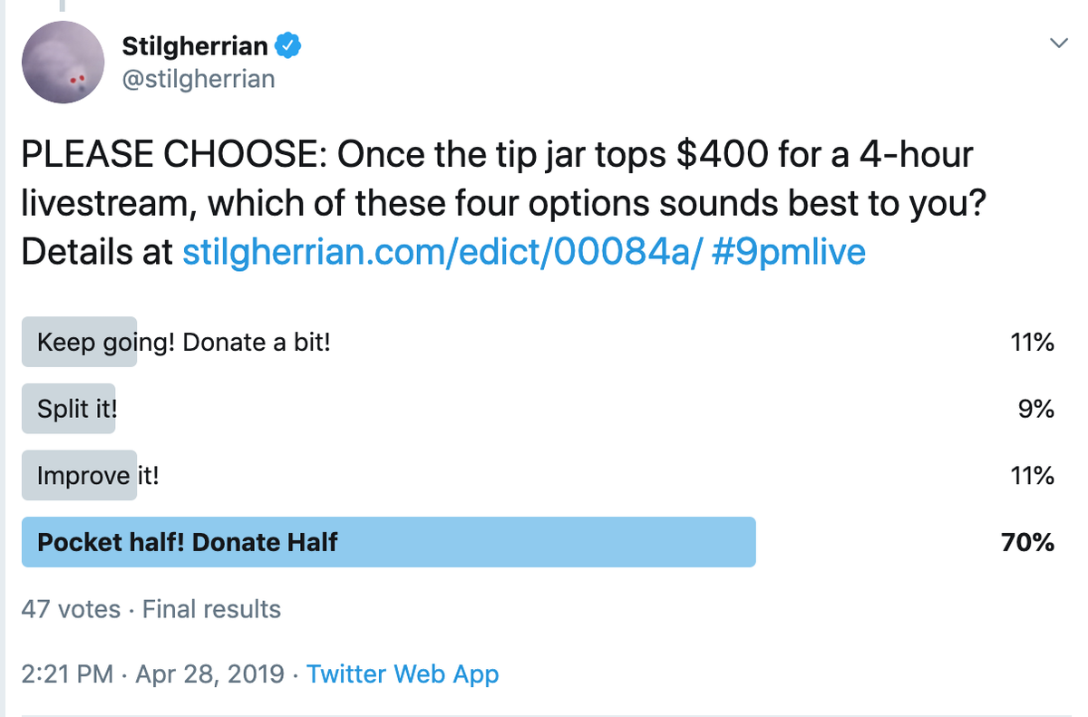Expand the tweet options chevron menu
This screenshot has height=717, width=1088.
pos(1056,44)
